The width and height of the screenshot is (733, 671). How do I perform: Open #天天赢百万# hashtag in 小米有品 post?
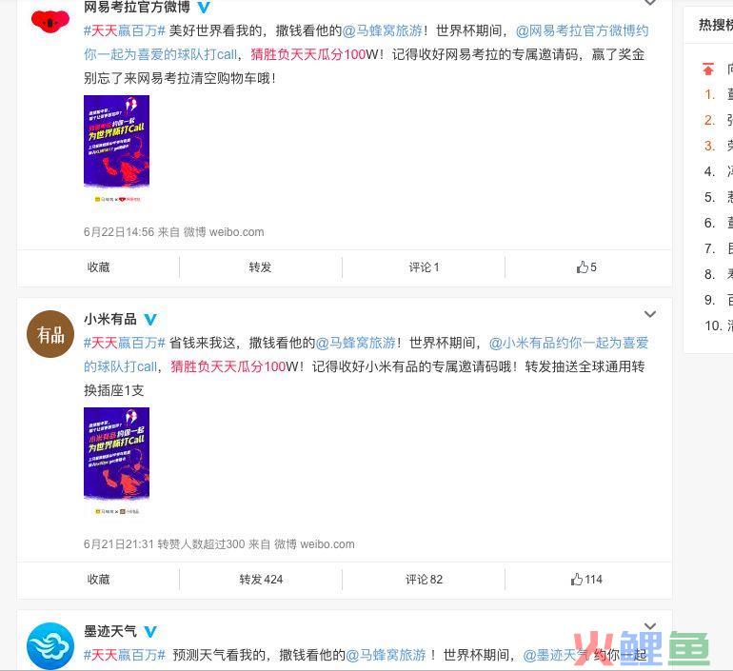[125, 343]
